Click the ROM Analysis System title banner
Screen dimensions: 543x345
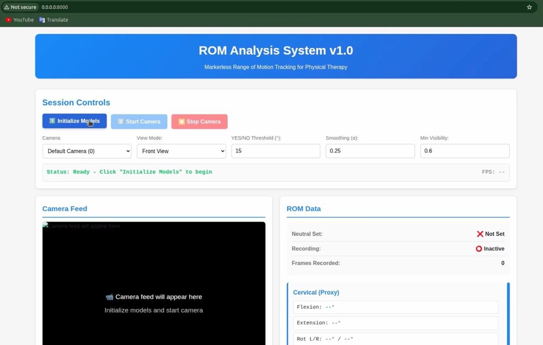pyautogui.click(x=275, y=50)
